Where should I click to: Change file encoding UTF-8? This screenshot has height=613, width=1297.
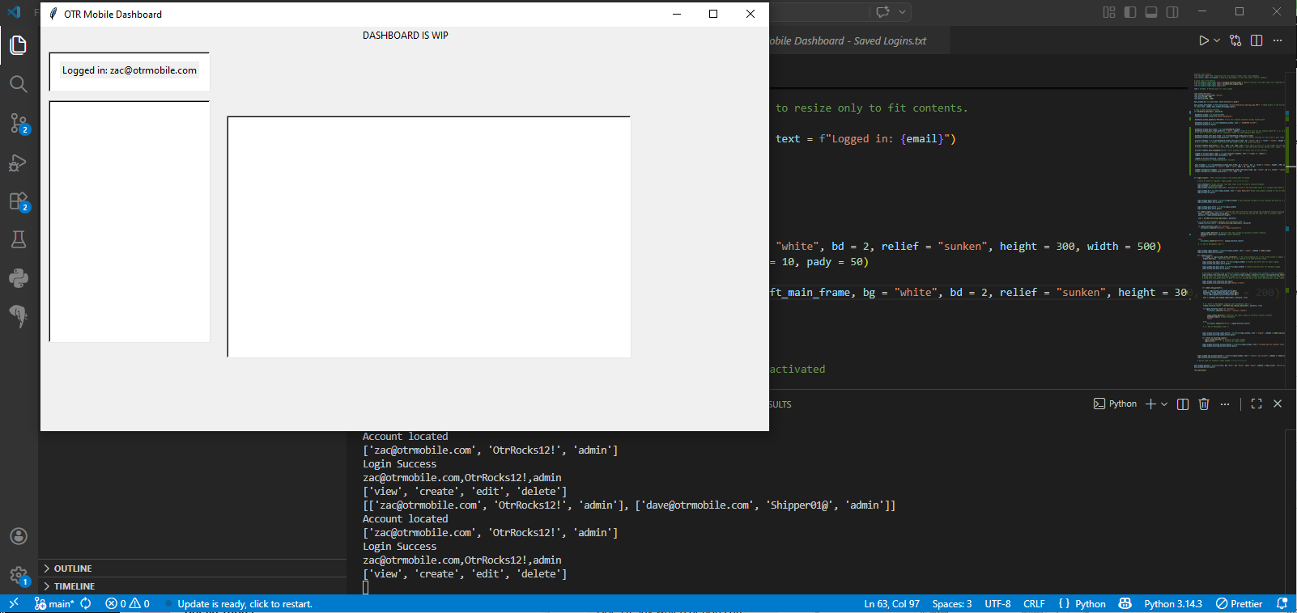point(997,604)
